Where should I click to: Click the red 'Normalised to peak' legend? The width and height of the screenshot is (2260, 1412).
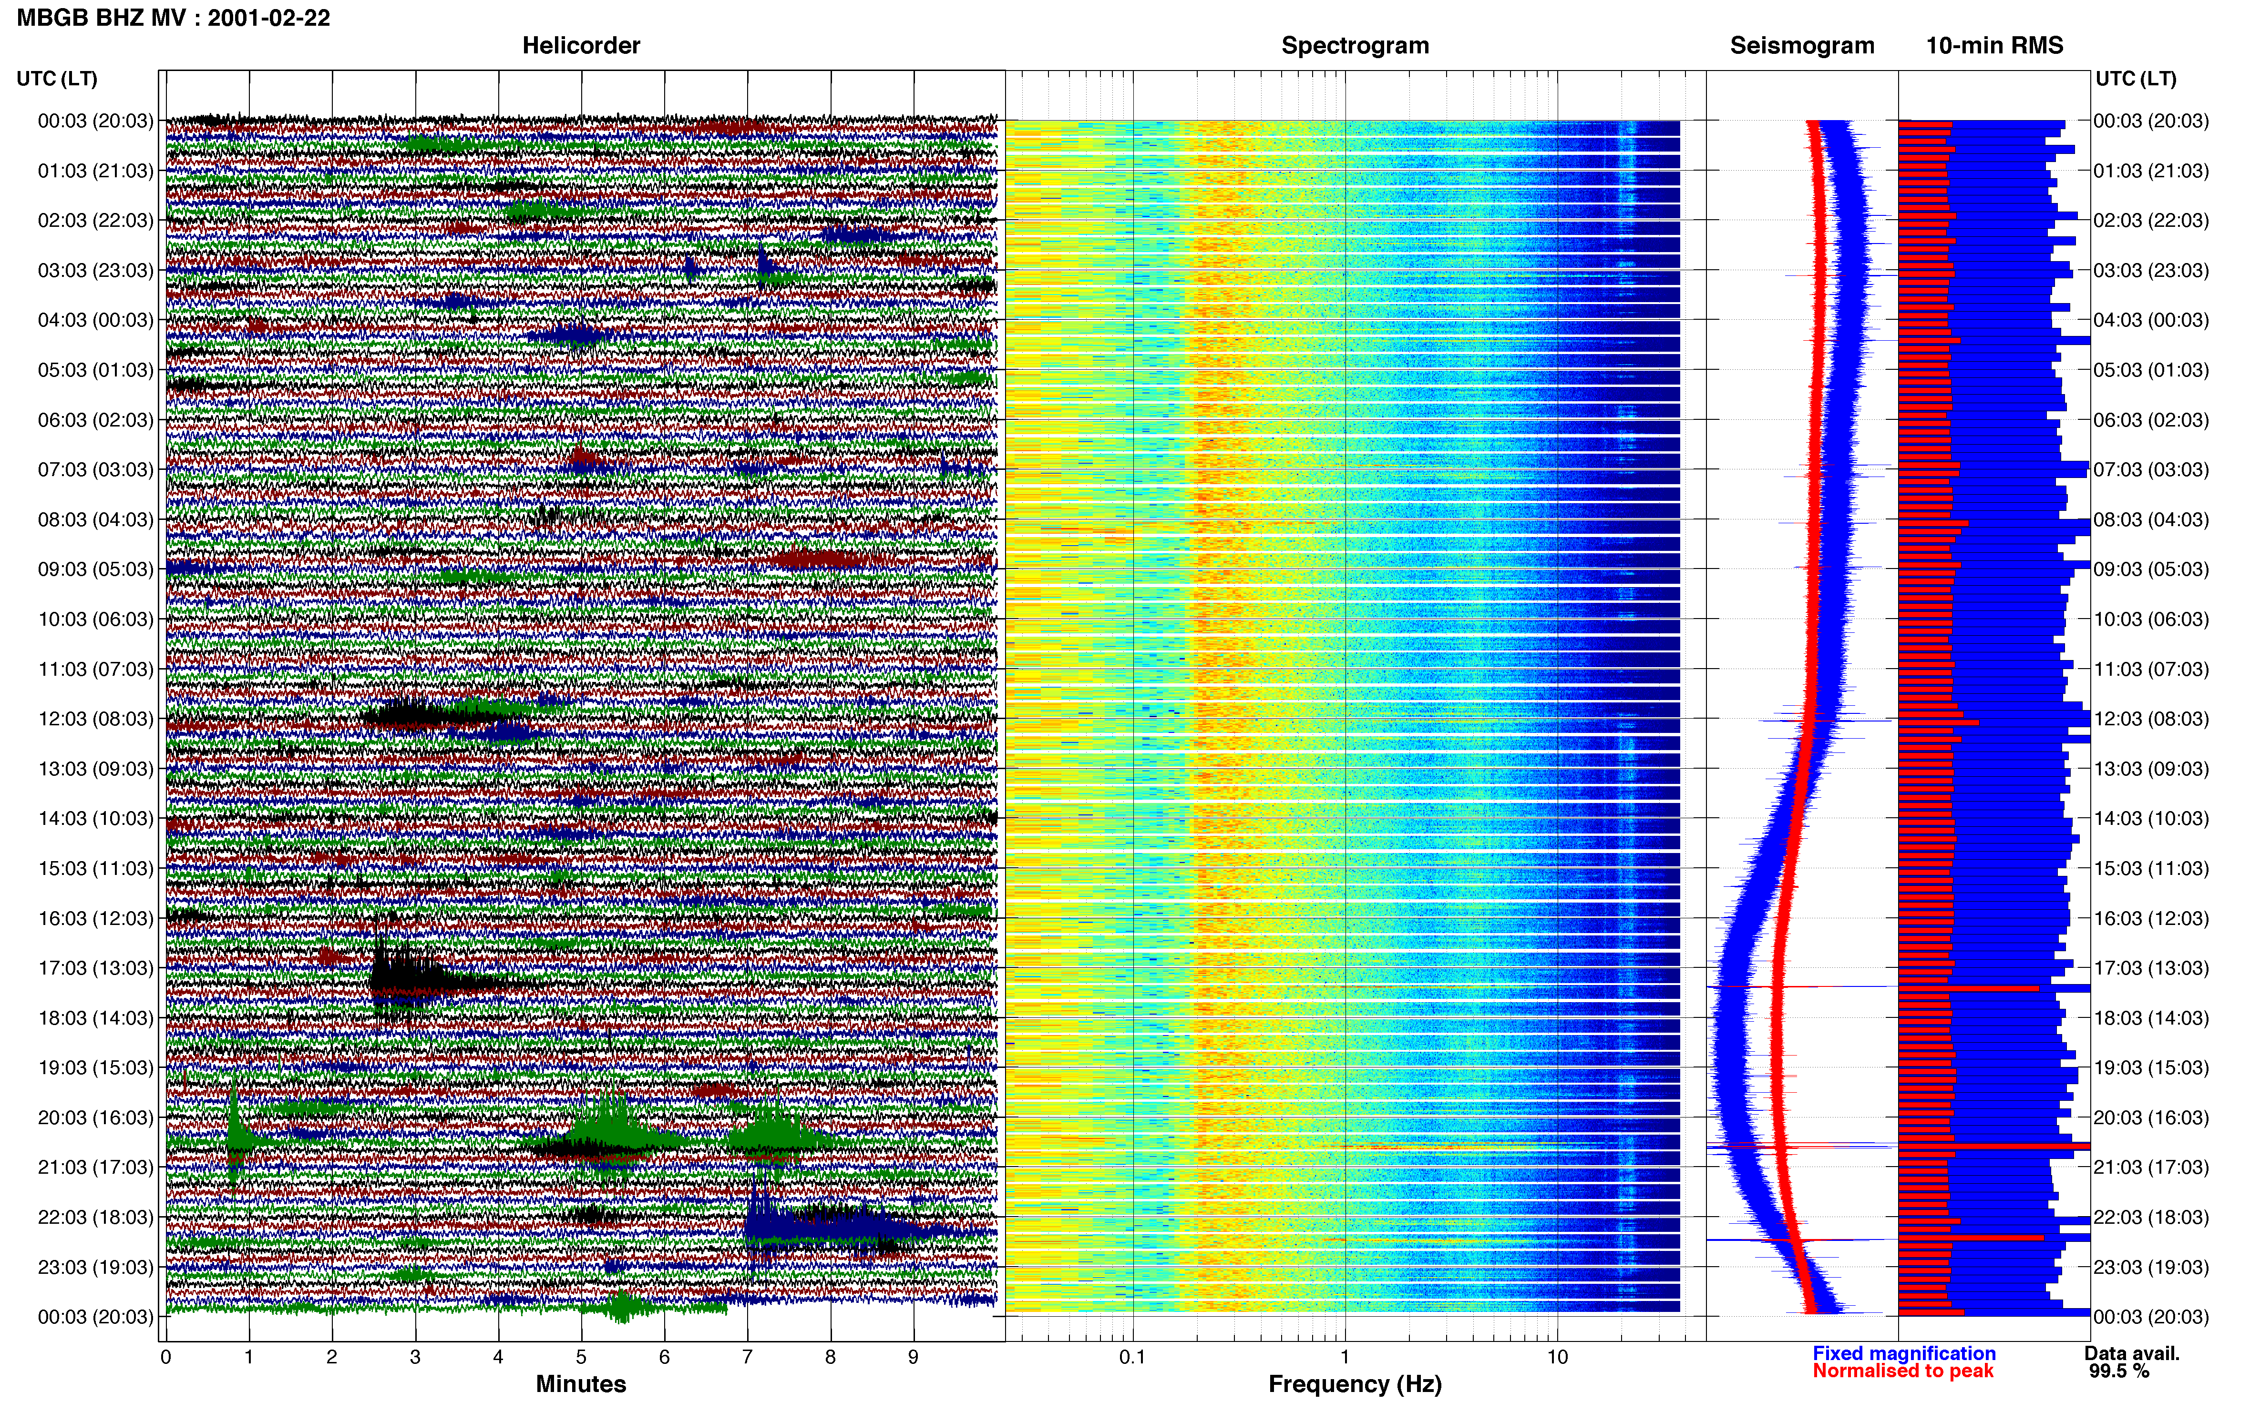click(1903, 1371)
